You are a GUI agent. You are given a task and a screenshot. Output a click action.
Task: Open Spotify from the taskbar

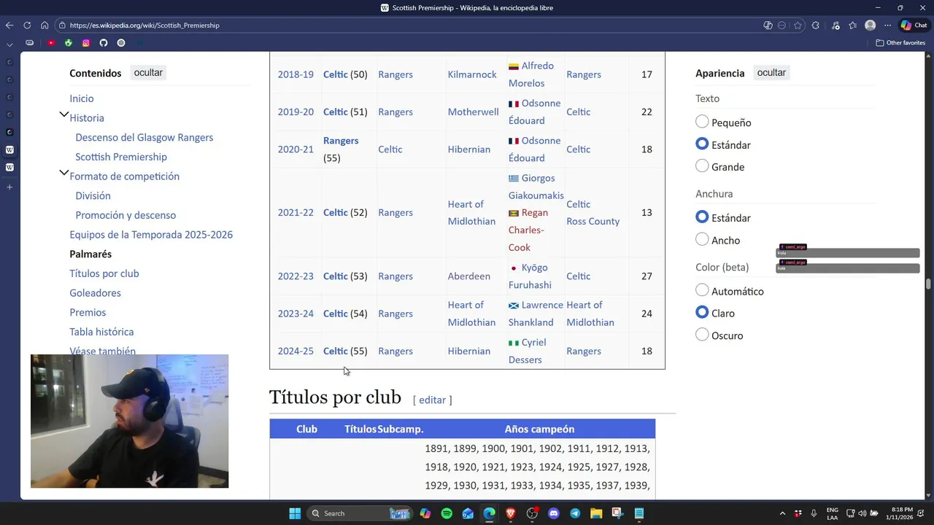(x=447, y=513)
